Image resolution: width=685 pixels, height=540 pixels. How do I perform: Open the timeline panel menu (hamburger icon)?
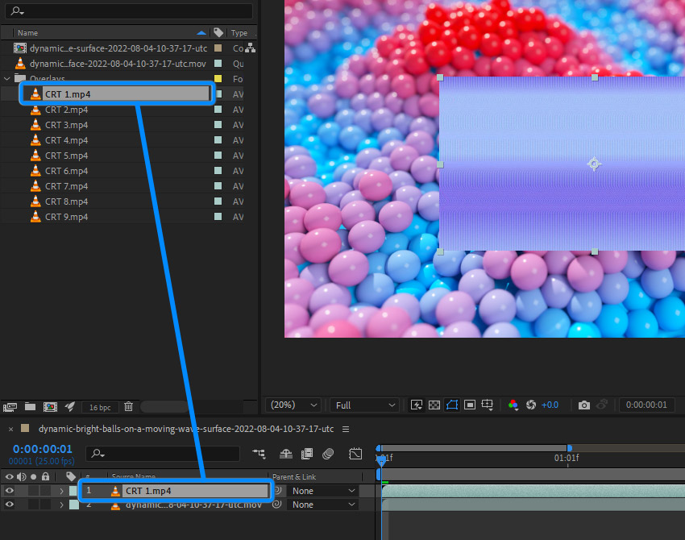[x=346, y=429]
